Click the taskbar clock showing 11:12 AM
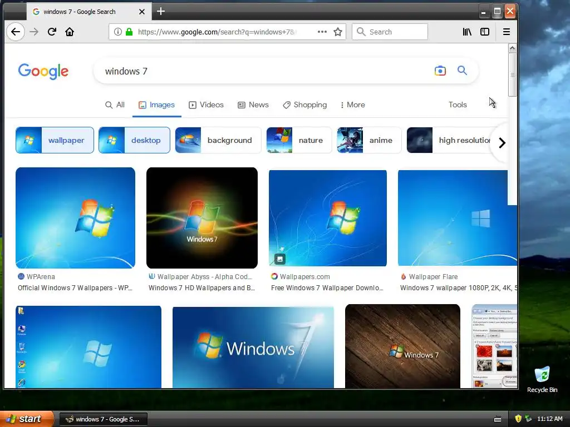 [x=549, y=419]
